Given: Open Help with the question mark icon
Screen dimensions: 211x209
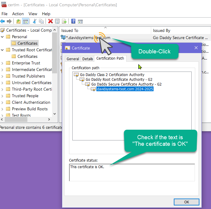Looking at the screenshot, I should tap(73, 21).
